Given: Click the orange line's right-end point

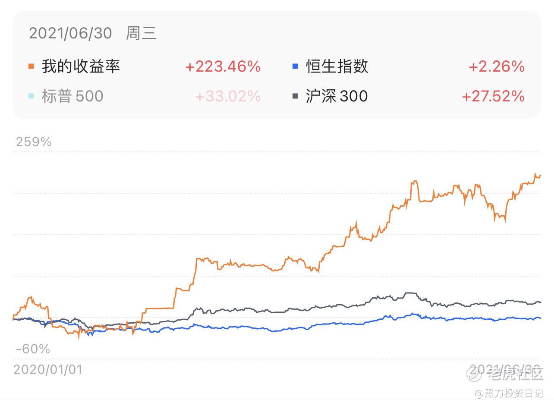Looking at the screenshot, I should click(540, 175).
